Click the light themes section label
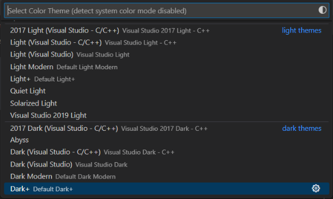The image size is (333, 199). (x=302, y=30)
